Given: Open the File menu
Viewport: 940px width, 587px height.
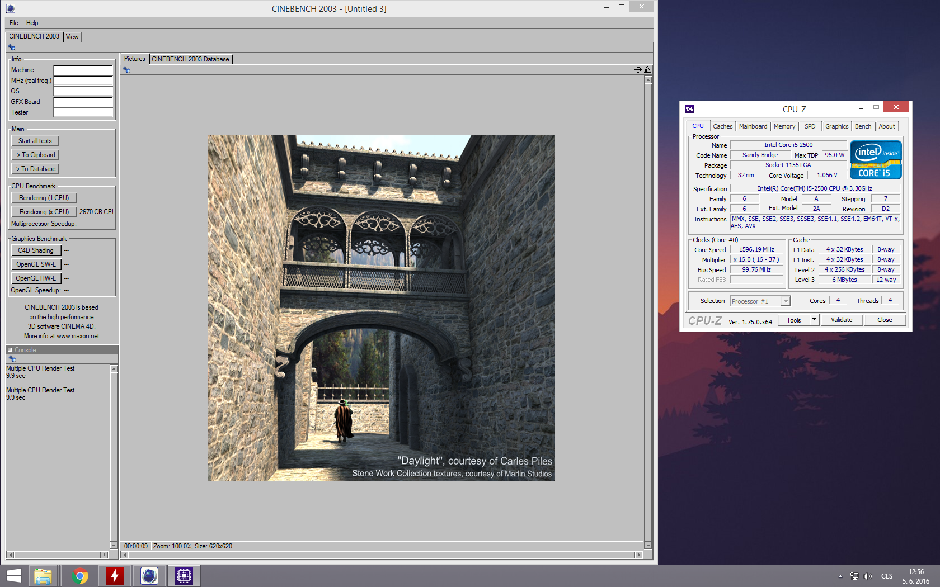Looking at the screenshot, I should tap(14, 23).
